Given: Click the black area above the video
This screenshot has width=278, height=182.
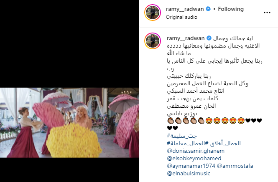Looking at the screenshot, I should pos(69,44).
